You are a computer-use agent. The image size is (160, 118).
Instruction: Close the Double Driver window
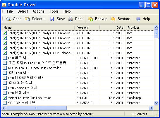(x=155, y=5)
